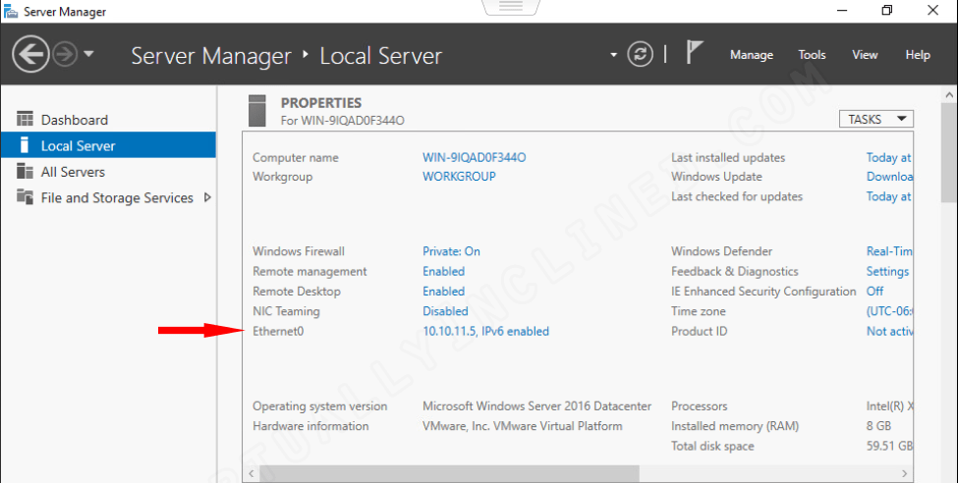
Task: Click the All Servers sidebar icon
Action: pos(25,172)
